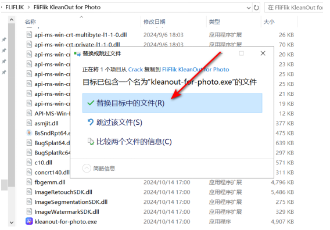330x230 pixels.
Task: Click the fbgemm.dll file icon
Action: click(29, 182)
